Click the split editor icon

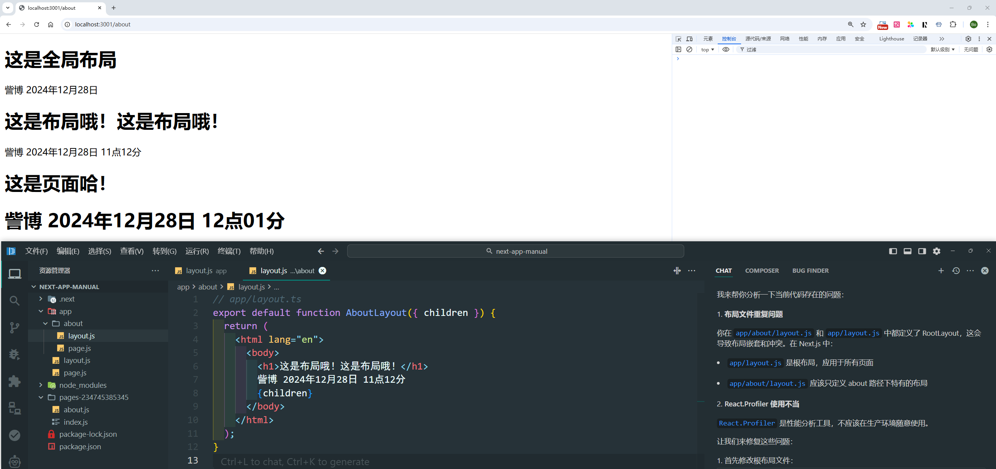point(677,271)
